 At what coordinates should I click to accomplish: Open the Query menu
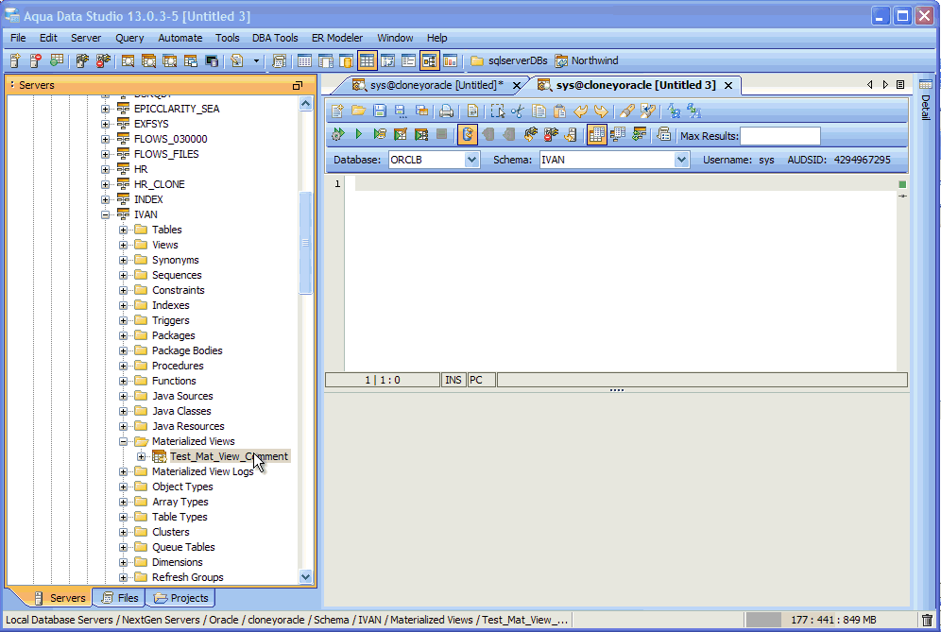pyautogui.click(x=129, y=38)
